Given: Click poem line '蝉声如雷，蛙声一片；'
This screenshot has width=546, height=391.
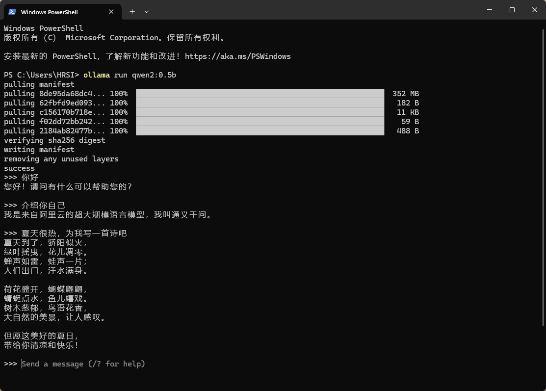Looking at the screenshot, I should 45,261.
